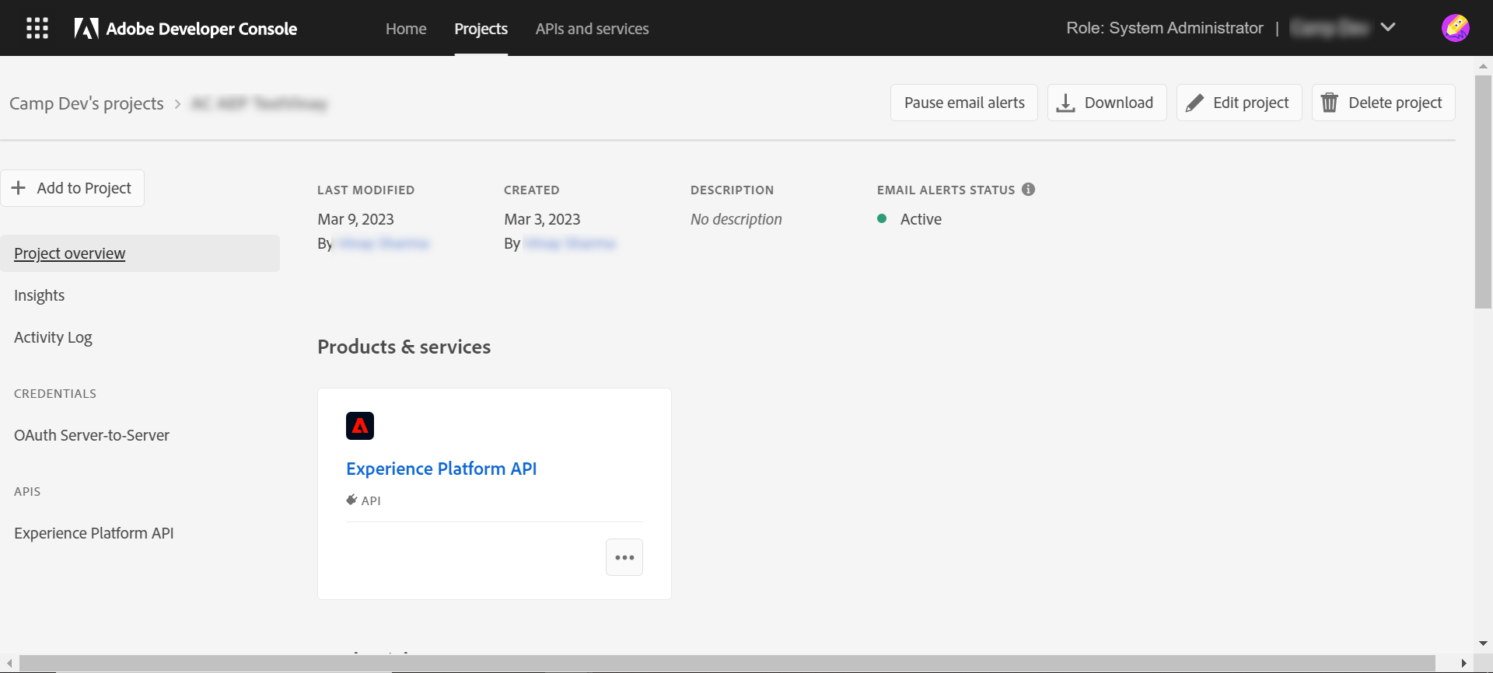1493x673 pixels.
Task: Click the vertical scrollbar thumb
Action: coord(1483,191)
